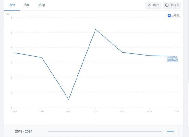
Task: Click the share icon
Action: [149, 5]
